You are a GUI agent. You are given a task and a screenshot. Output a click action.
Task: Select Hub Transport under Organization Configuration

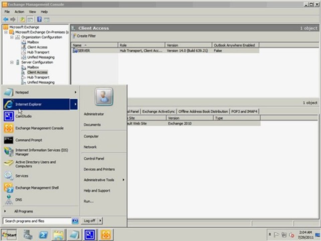(38, 52)
